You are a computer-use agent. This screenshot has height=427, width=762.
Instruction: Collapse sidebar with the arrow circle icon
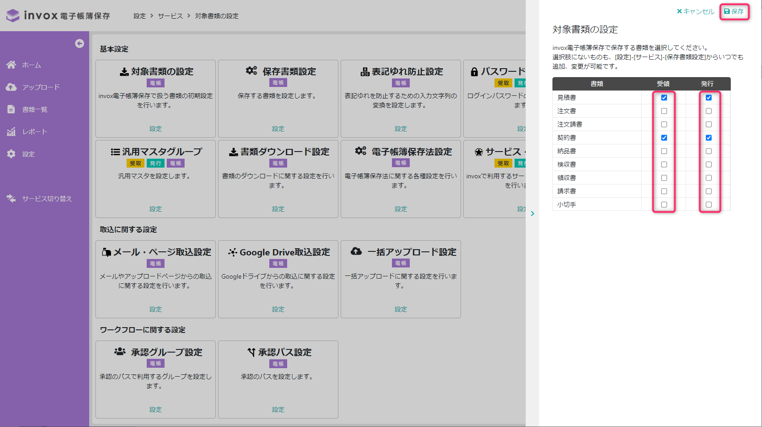[x=79, y=43]
